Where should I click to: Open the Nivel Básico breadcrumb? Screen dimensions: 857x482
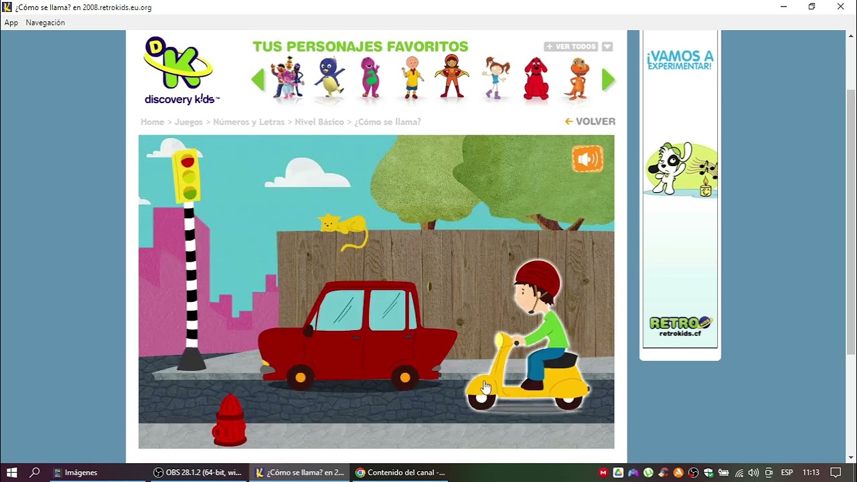tap(319, 122)
